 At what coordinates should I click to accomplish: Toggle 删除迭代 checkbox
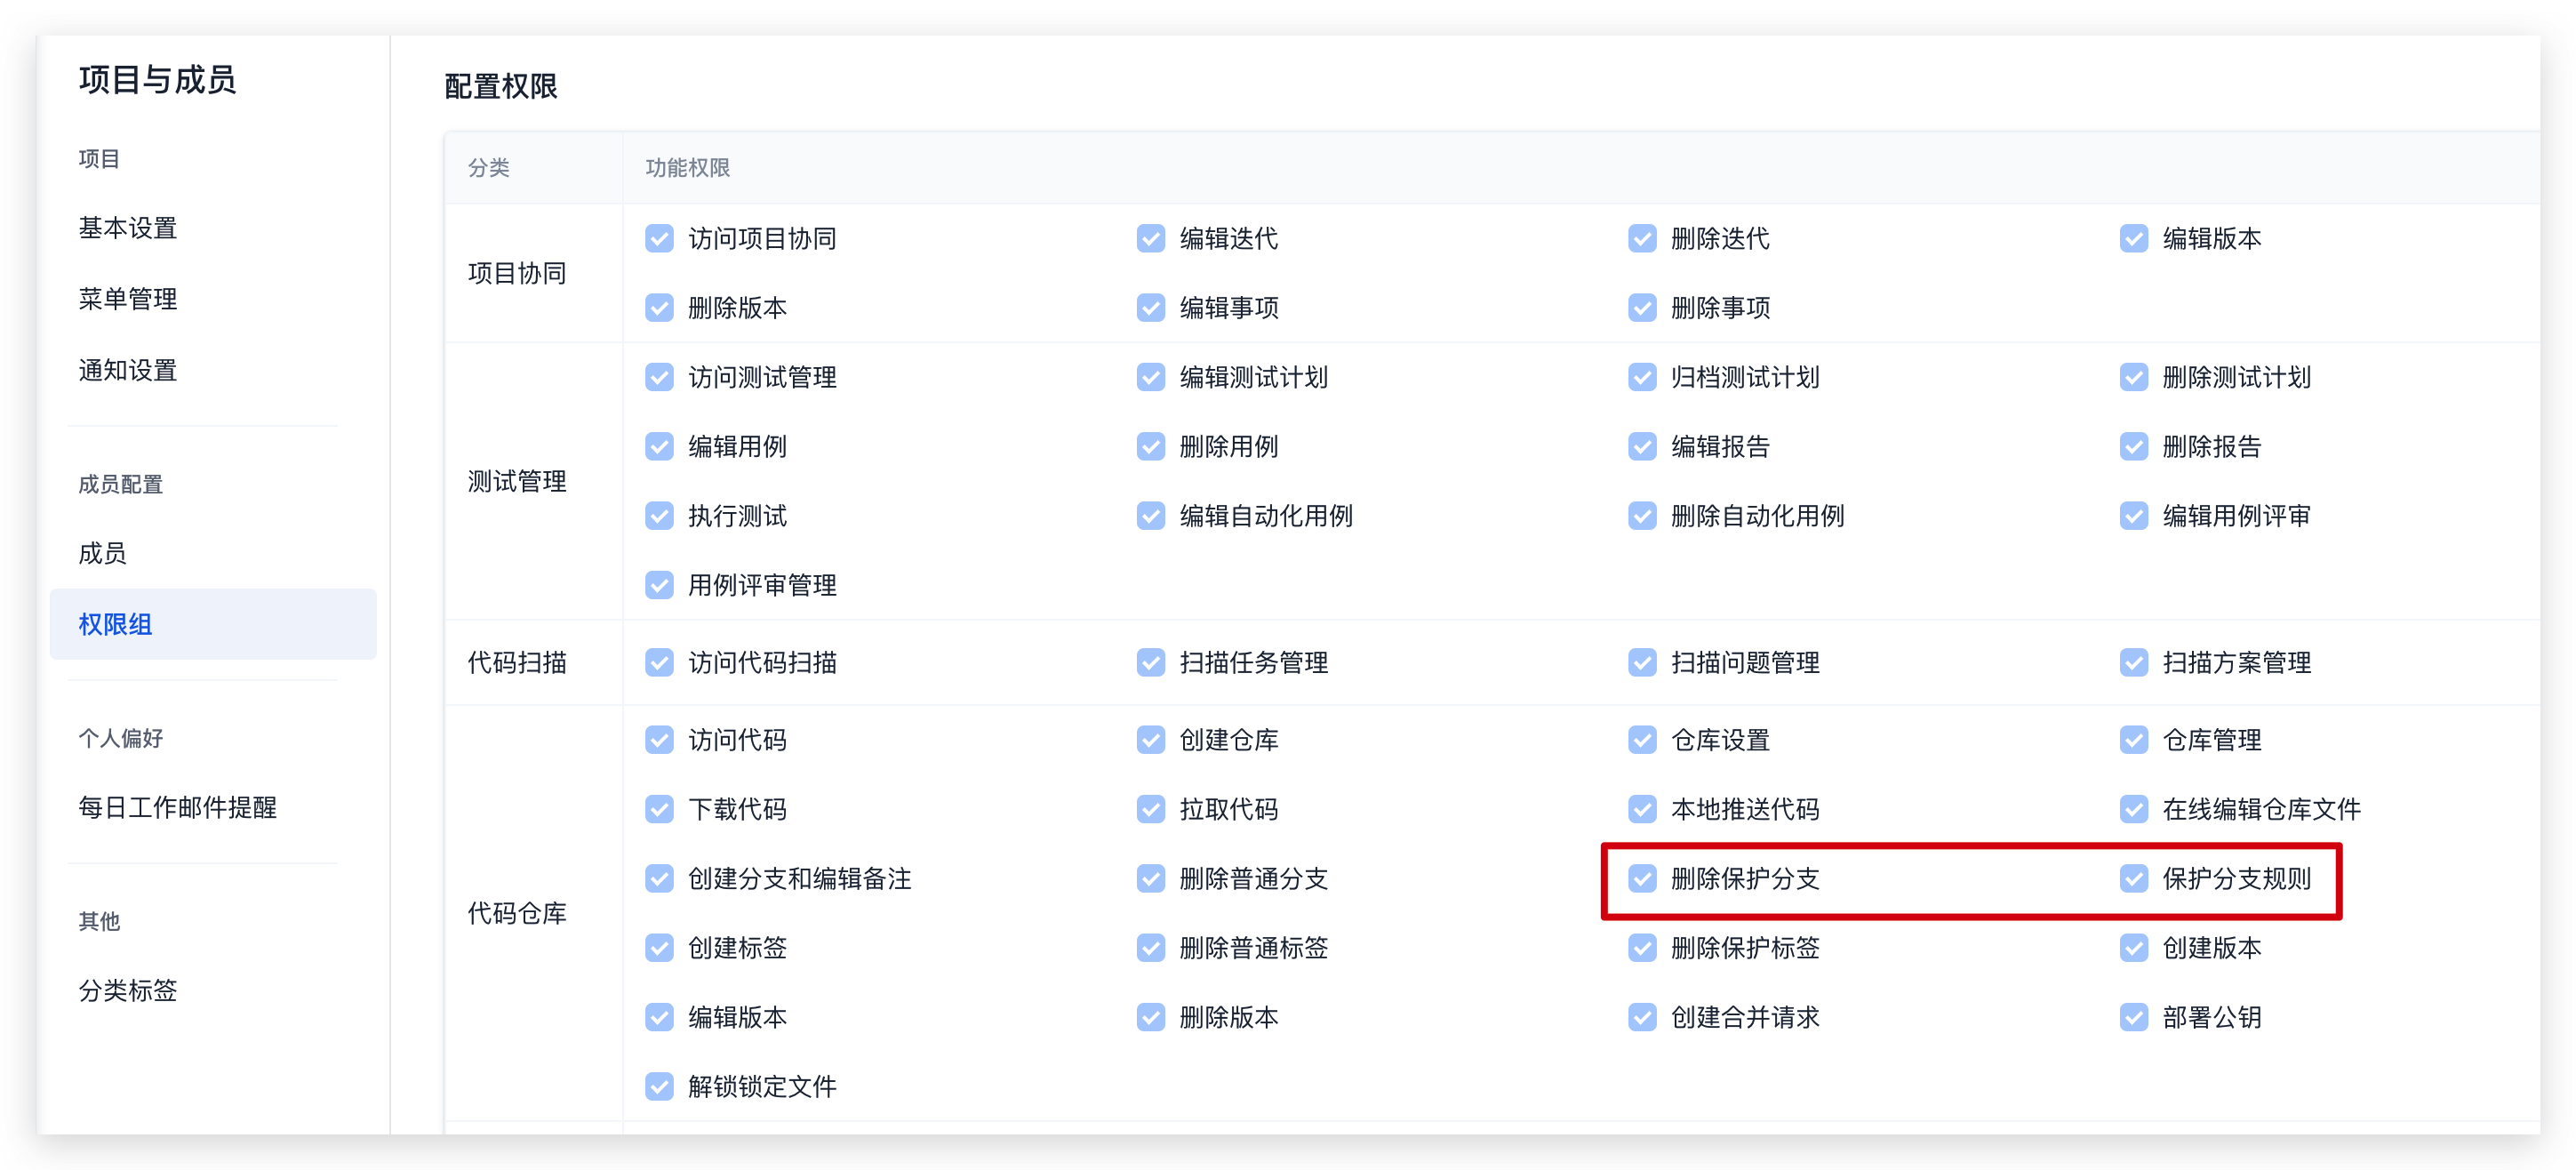coord(1642,239)
